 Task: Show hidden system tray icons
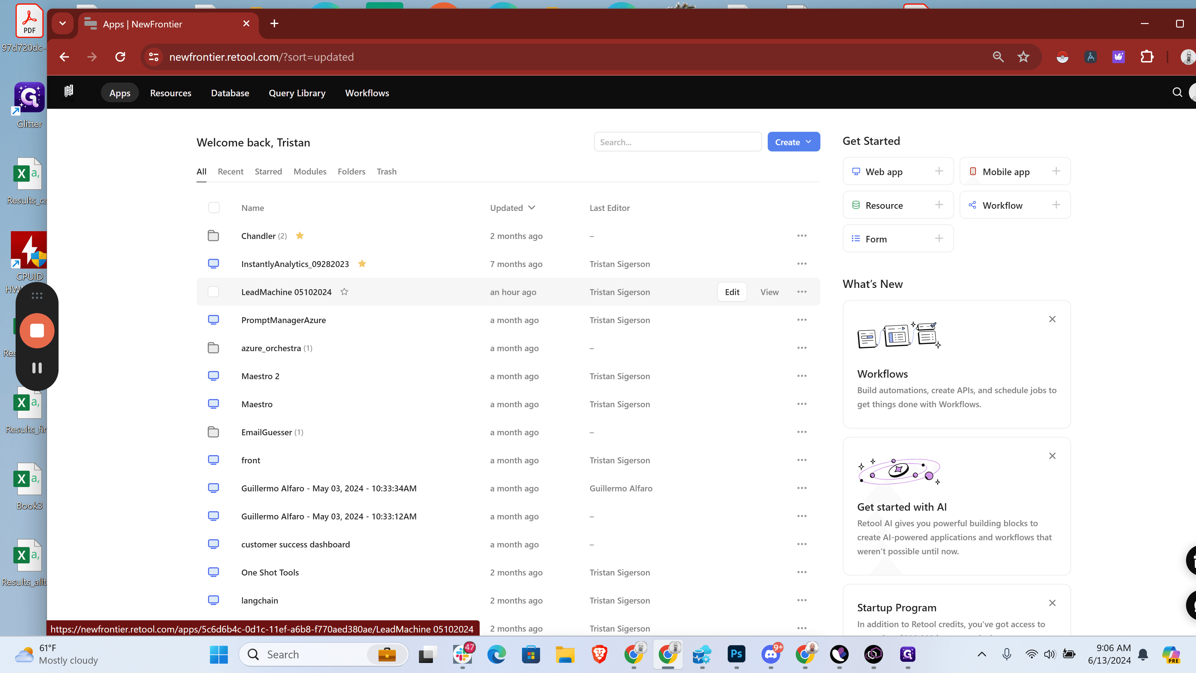click(x=981, y=654)
